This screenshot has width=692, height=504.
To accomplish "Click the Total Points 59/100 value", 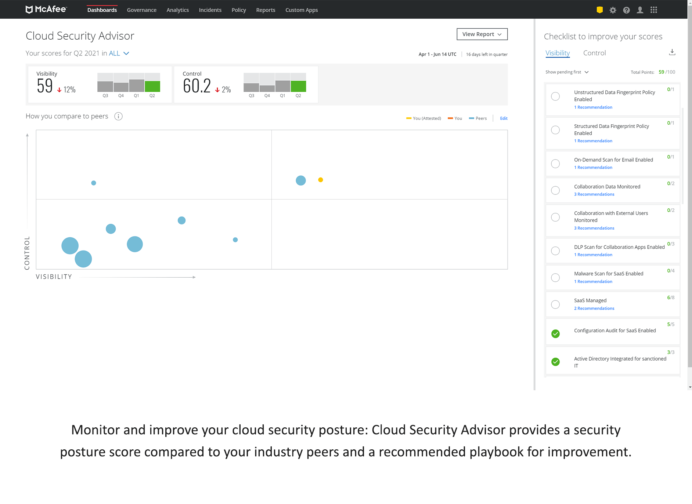I will 667,72.
